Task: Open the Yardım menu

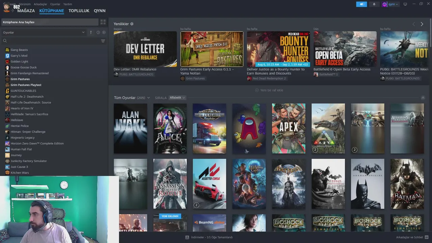Action: (x=68, y=4)
